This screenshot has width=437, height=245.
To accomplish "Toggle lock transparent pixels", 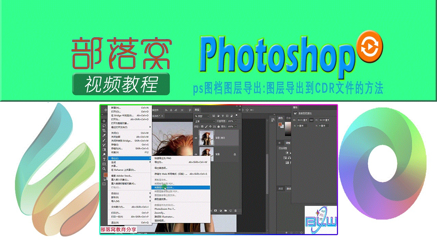I will point(202,127).
